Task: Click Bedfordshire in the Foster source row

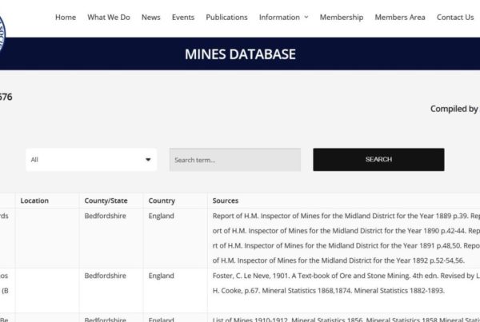Action: [x=106, y=276]
